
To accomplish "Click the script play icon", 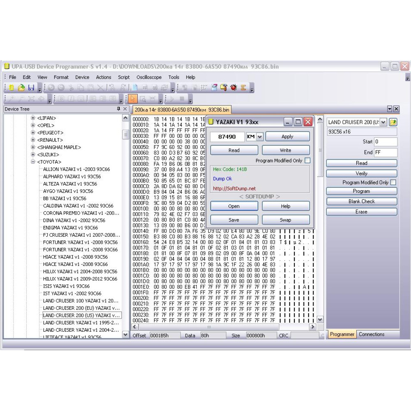I will tap(172, 99).
